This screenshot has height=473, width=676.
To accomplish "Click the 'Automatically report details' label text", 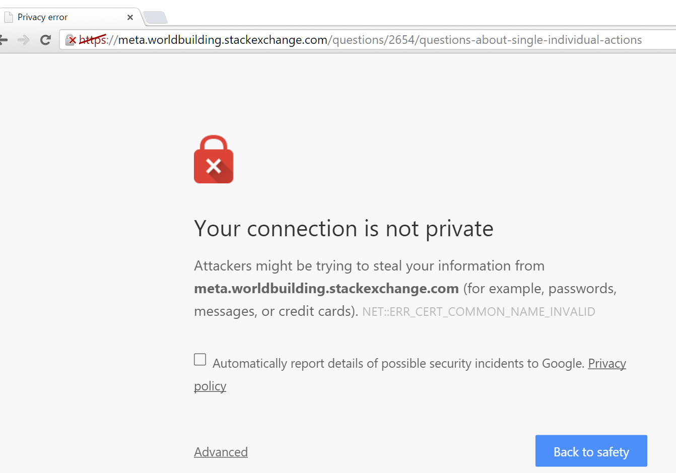I will [398, 364].
